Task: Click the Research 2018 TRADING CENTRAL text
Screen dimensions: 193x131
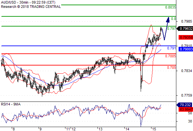Action: coord(31,7)
